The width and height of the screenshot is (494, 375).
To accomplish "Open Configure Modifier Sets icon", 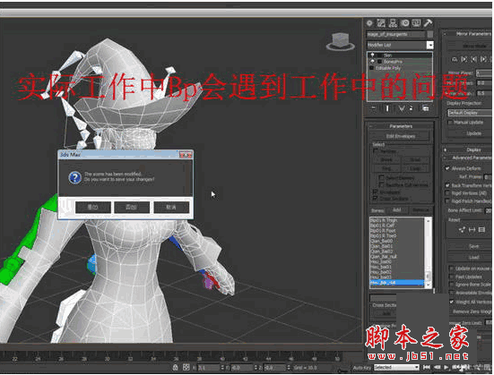I will click(425, 108).
